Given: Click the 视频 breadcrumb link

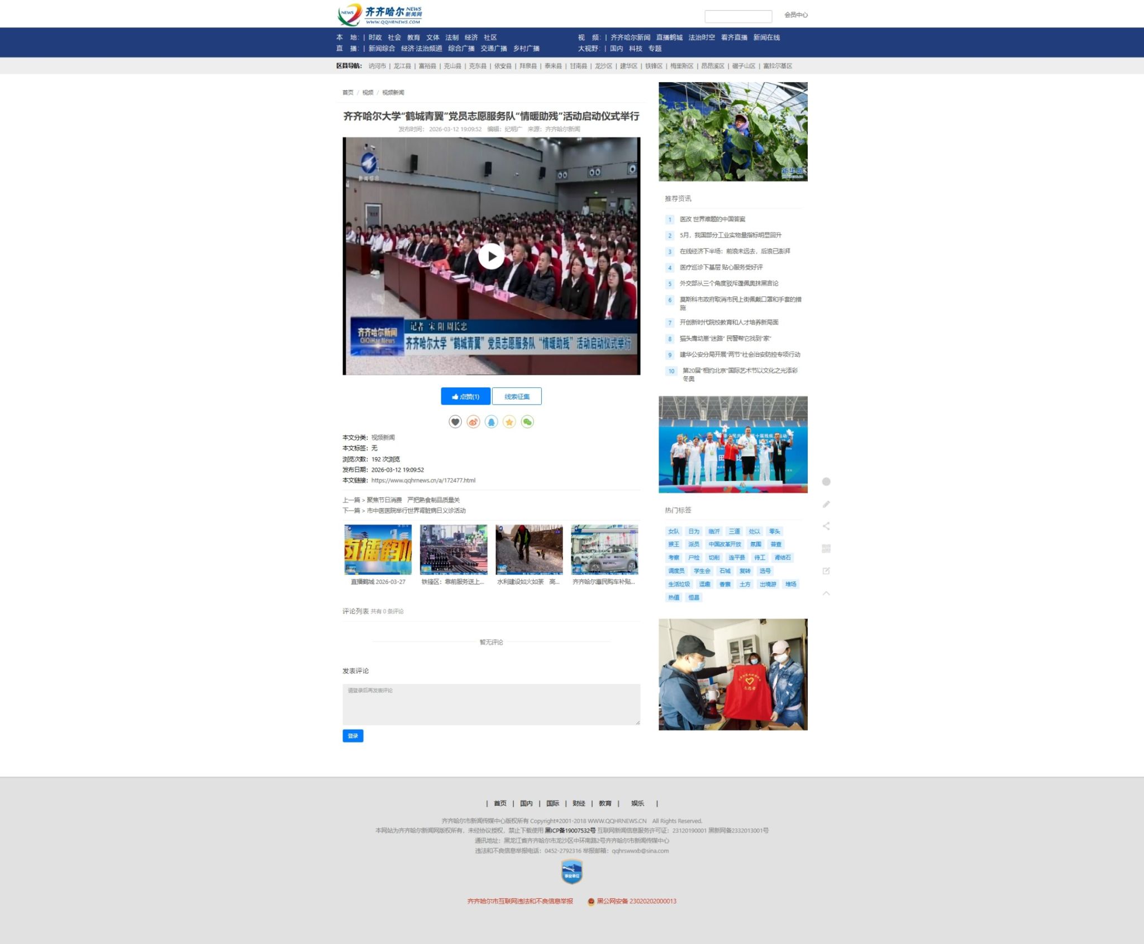Looking at the screenshot, I should click(x=368, y=93).
